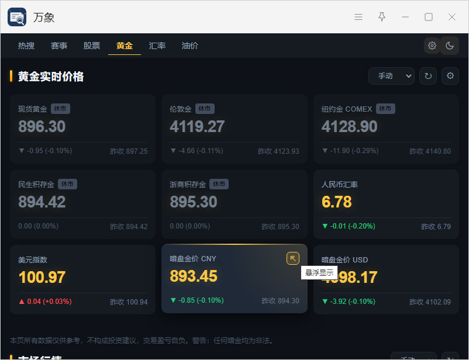Click the 纽约金 COMEX price card
This screenshot has width=469, height=360.
click(386, 129)
